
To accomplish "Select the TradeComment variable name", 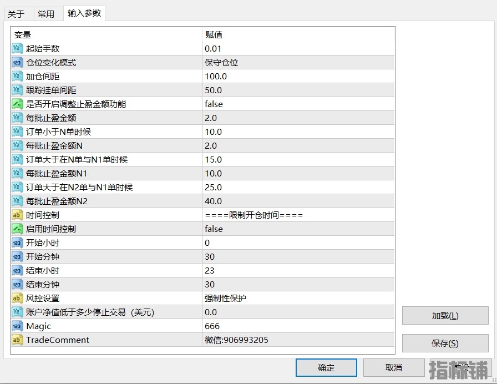I will pyautogui.click(x=58, y=340).
